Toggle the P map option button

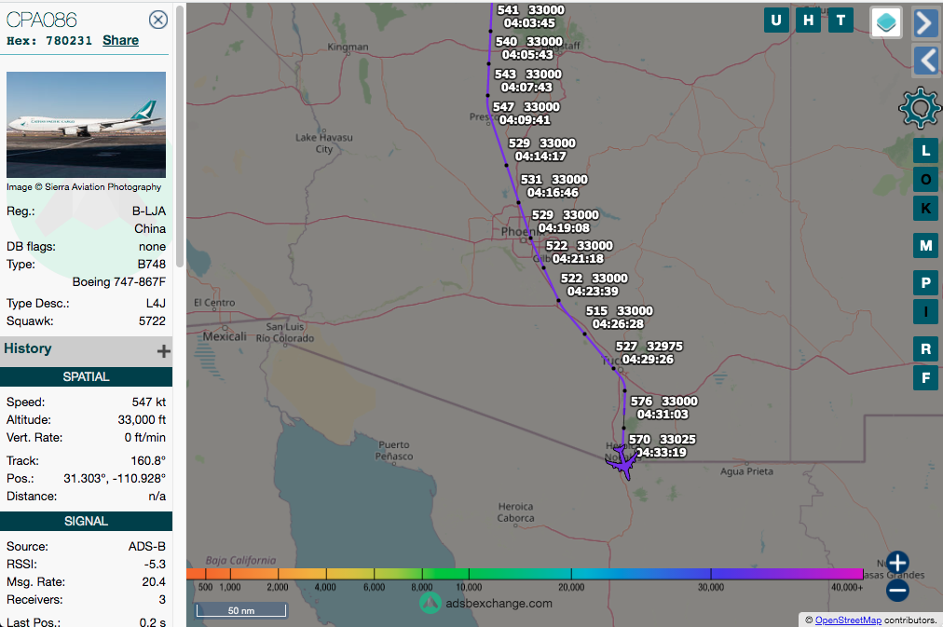tap(925, 283)
